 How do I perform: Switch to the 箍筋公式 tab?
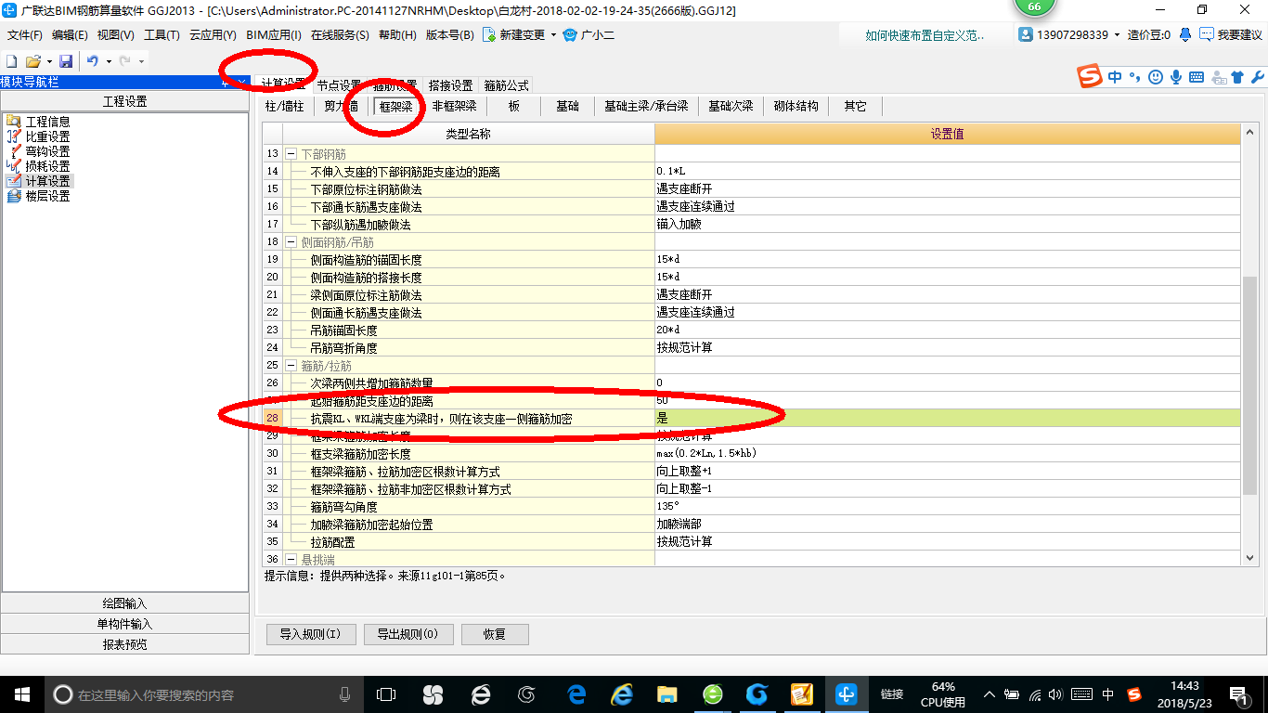pos(506,85)
